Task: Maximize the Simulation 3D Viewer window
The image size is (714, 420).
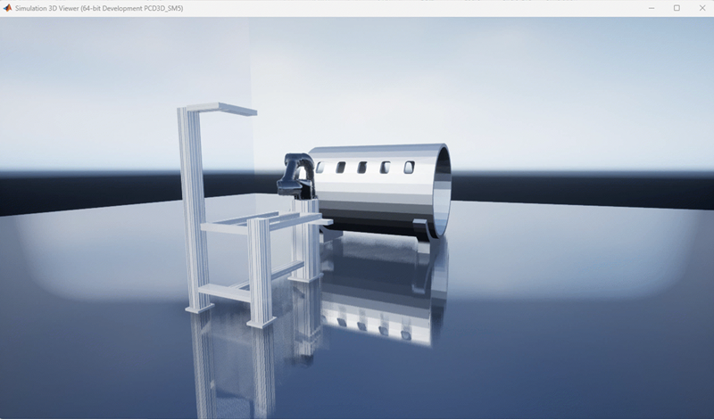Action: pos(677,8)
